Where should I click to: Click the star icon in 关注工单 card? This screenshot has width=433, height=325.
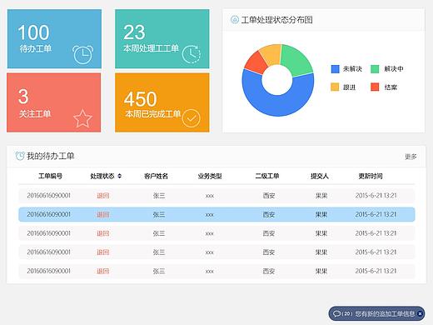click(82, 118)
